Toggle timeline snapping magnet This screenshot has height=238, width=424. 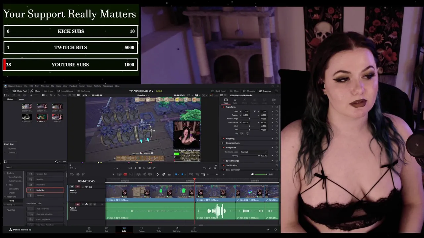158,174
